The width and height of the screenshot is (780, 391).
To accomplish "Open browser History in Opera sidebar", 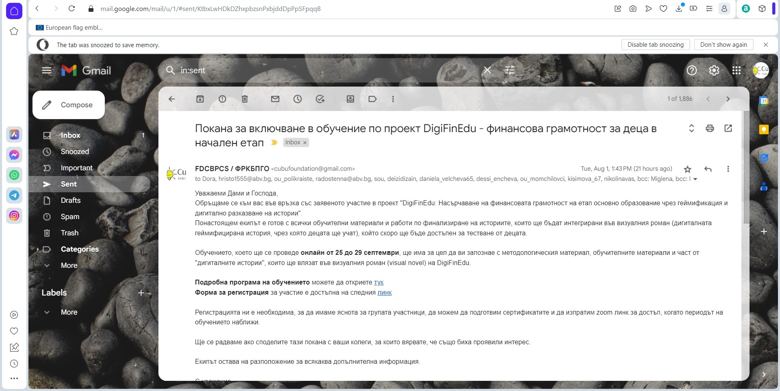I will point(14,364).
